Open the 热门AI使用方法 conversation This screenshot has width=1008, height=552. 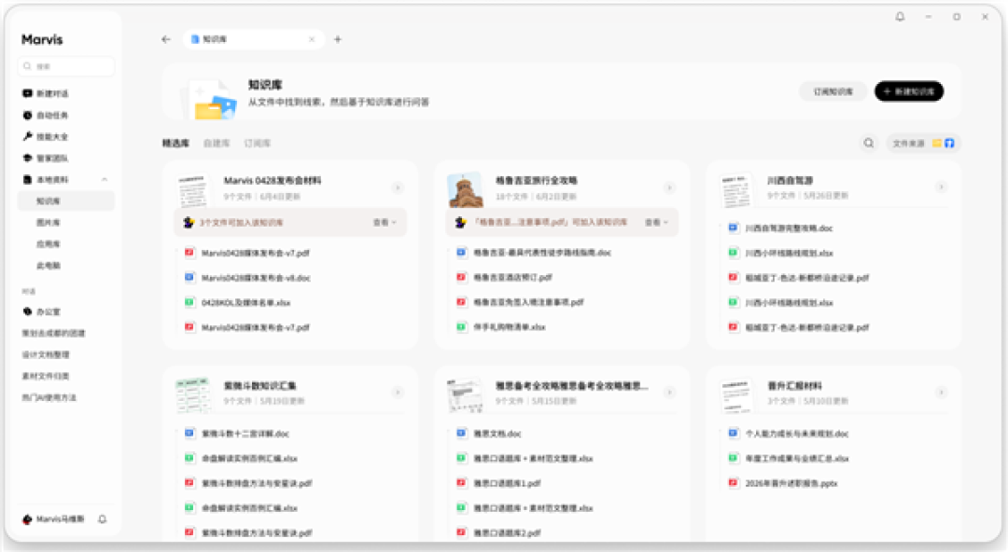[x=49, y=398]
